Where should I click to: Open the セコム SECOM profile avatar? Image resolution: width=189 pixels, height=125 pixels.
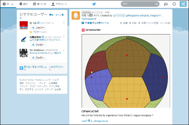[x=24, y=25]
